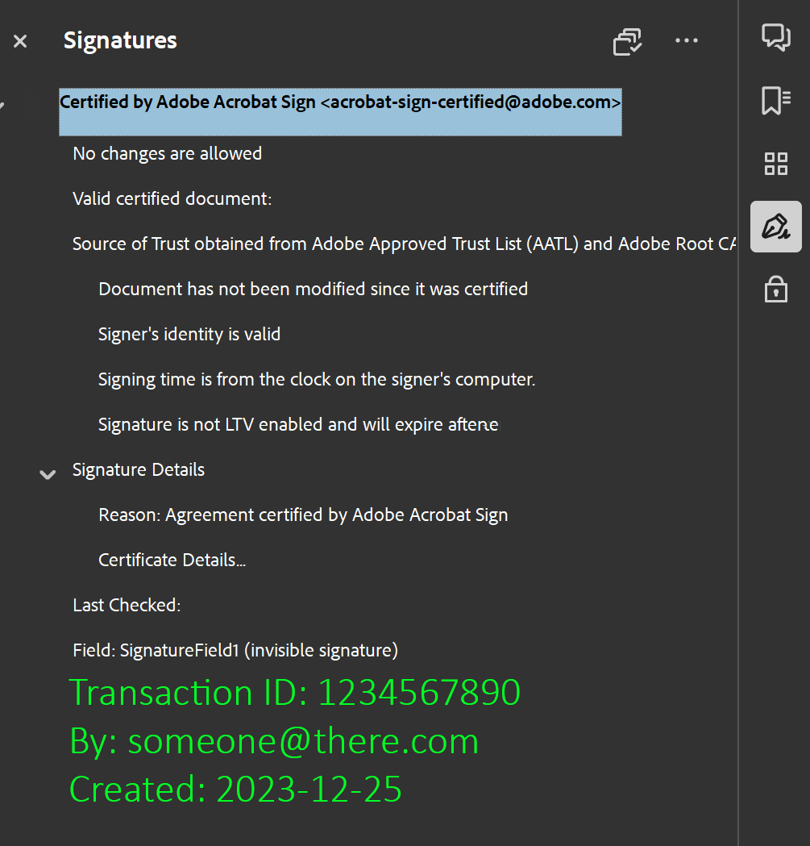
Task: Collapse the Signature Details section
Action: point(47,474)
